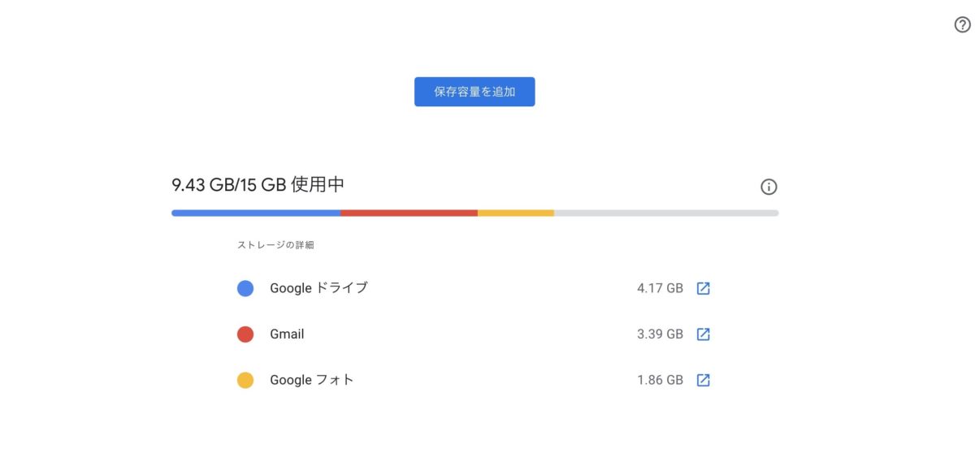Open Google フォト external link icon
975x470 pixels.
point(704,380)
